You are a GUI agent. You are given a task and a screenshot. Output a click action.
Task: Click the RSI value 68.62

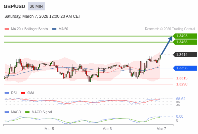pos(181,99)
